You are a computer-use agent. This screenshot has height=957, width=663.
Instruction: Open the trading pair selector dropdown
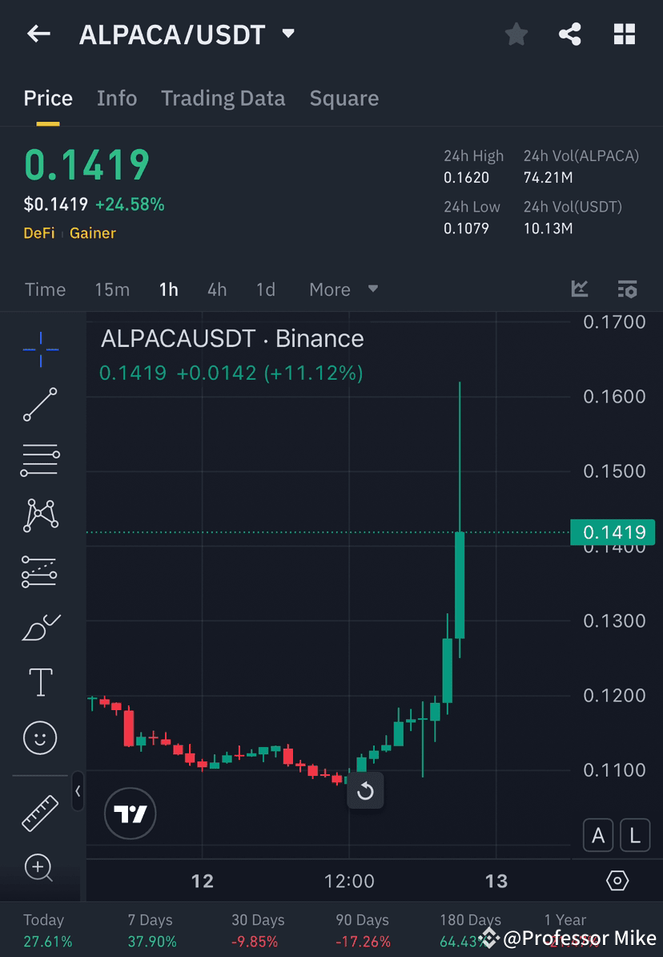287,34
